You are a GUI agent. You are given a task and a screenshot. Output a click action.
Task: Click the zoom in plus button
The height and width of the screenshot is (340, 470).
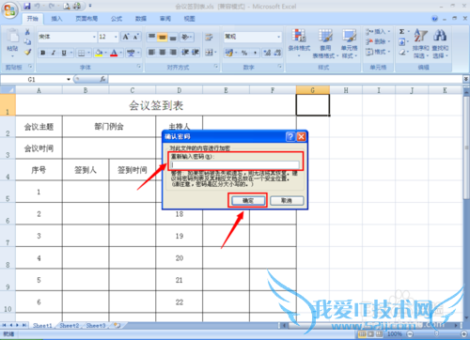coord(464,334)
